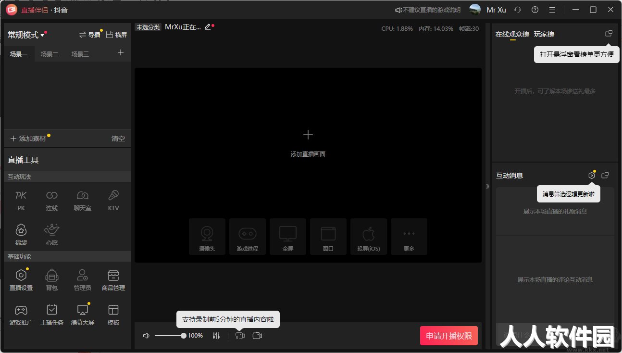The image size is (622, 353).
Task: Switch to 场景三 tab
Action: click(x=80, y=54)
